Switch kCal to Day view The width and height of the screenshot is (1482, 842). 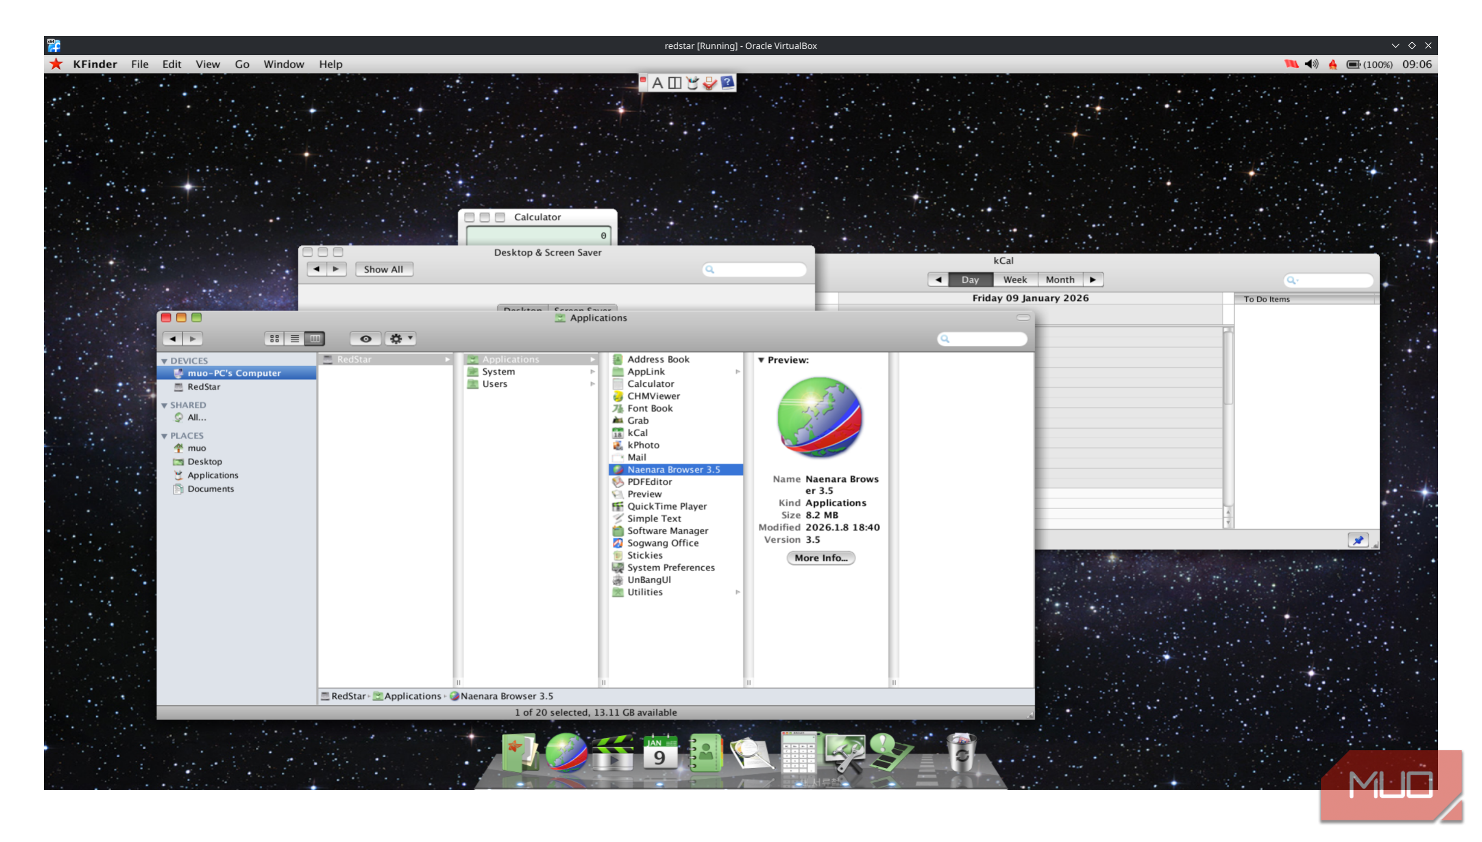970,280
